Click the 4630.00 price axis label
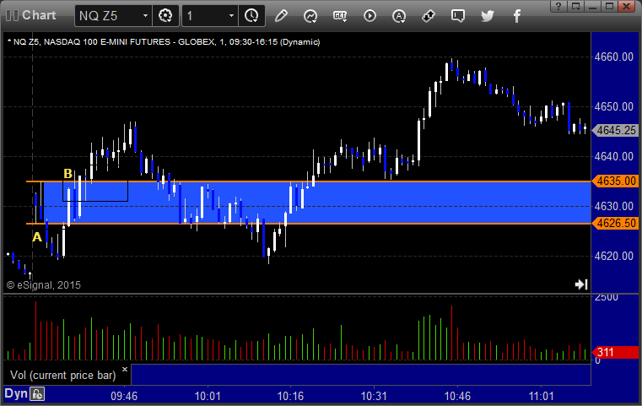Image resolution: width=642 pixels, height=406 pixels. [614, 206]
